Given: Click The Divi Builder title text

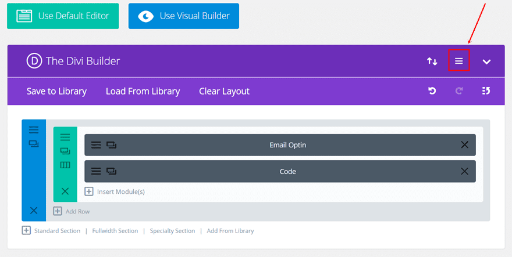Looking at the screenshot, I should pos(83,61).
